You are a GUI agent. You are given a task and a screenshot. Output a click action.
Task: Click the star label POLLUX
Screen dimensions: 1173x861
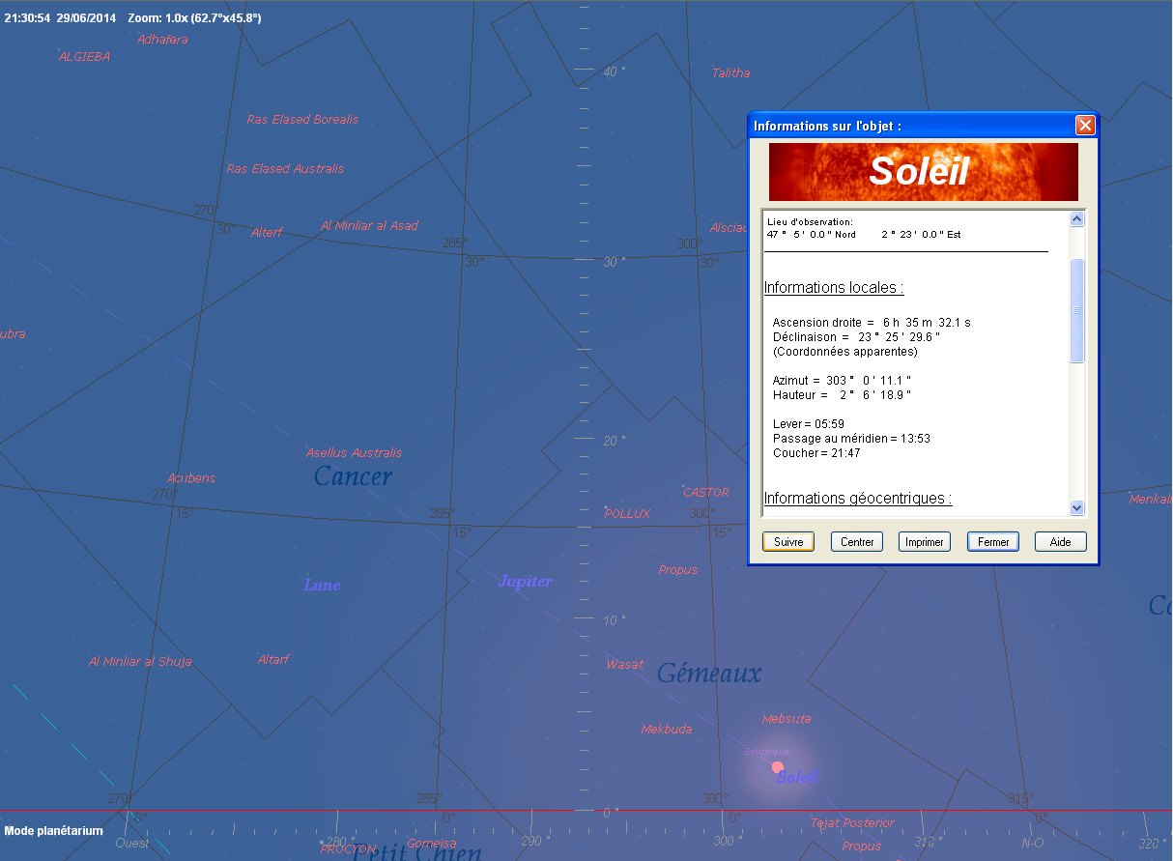(x=627, y=514)
